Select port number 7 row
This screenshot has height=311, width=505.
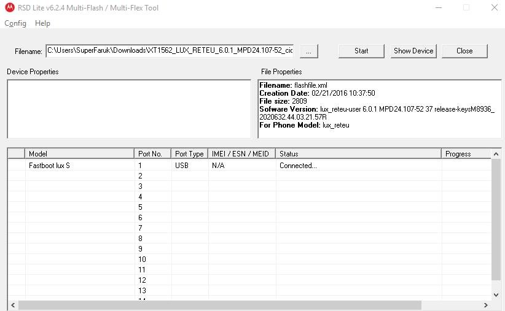pos(249,228)
